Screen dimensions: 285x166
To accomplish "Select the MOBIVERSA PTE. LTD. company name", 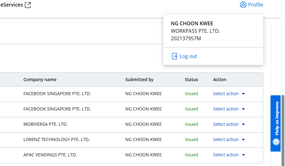I will click(46, 124).
